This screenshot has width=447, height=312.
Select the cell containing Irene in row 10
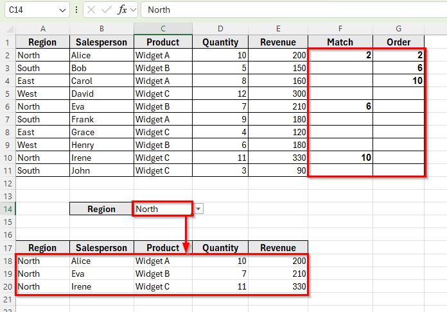point(101,158)
